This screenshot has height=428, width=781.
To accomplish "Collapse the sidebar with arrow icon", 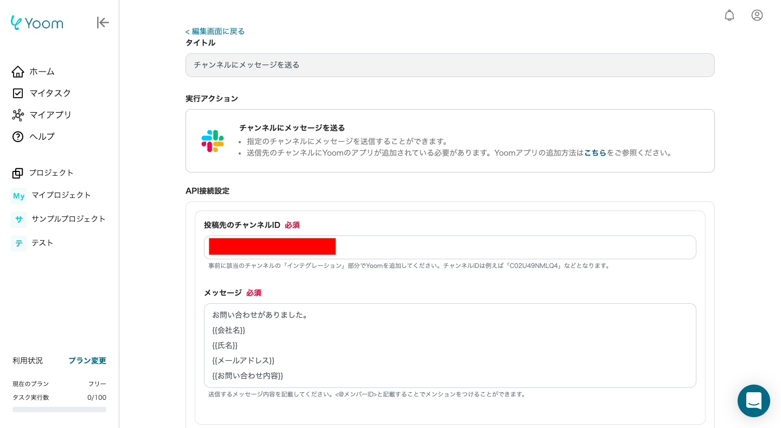I will pyautogui.click(x=103, y=23).
